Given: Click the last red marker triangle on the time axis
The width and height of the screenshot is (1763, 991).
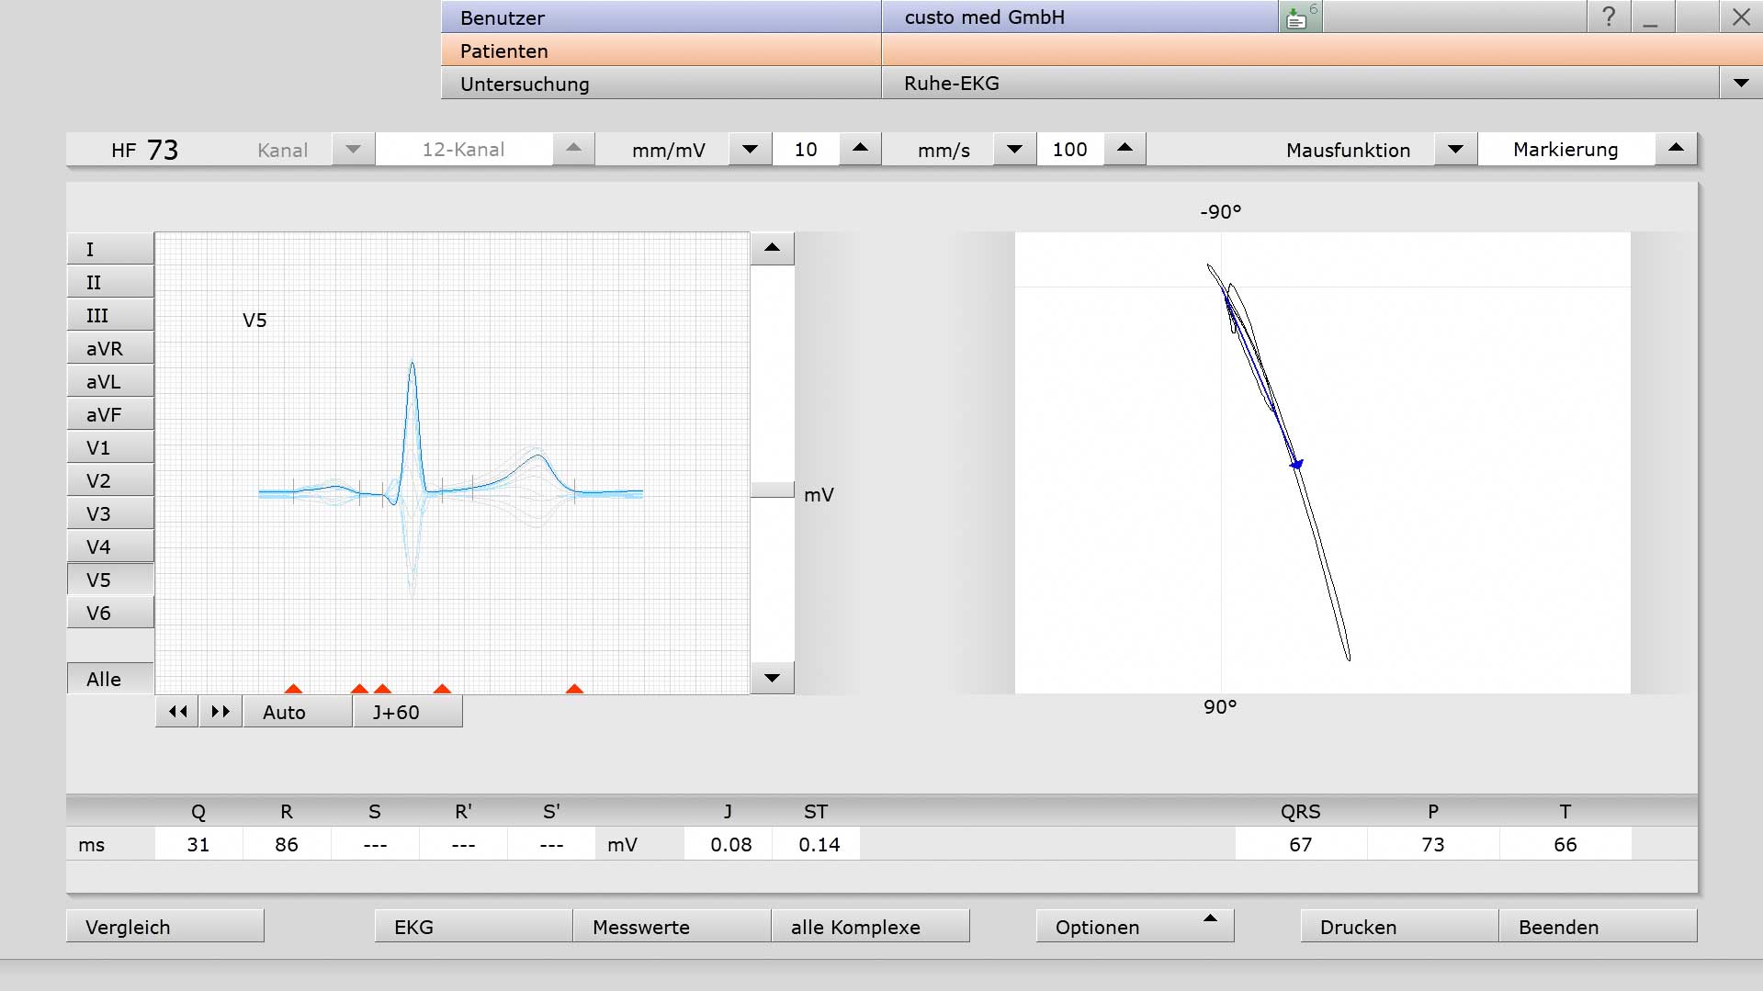Looking at the screenshot, I should coord(574,689).
